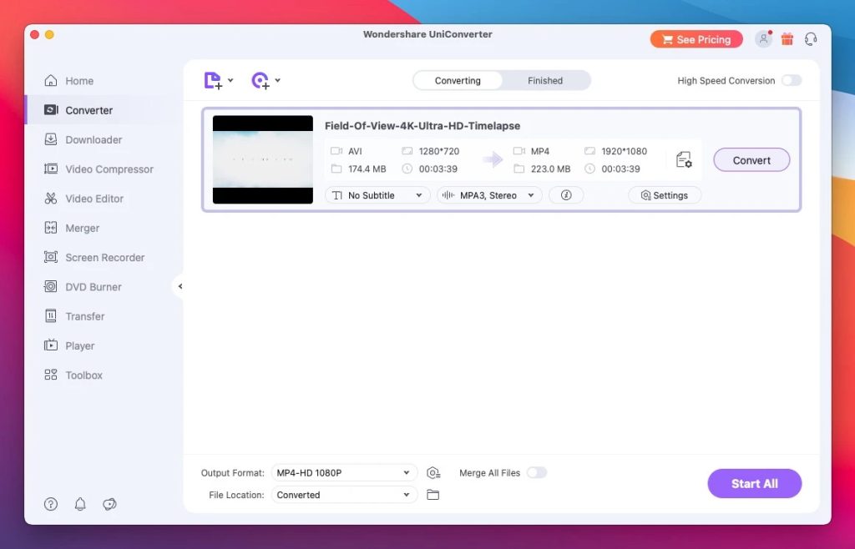Switch to the Finished tab
Viewport: 855px width, 549px height.
544,80
